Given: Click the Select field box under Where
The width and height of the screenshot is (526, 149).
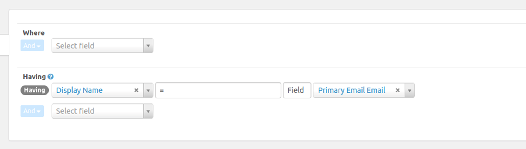Looking at the screenshot, I should [x=98, y=46].
